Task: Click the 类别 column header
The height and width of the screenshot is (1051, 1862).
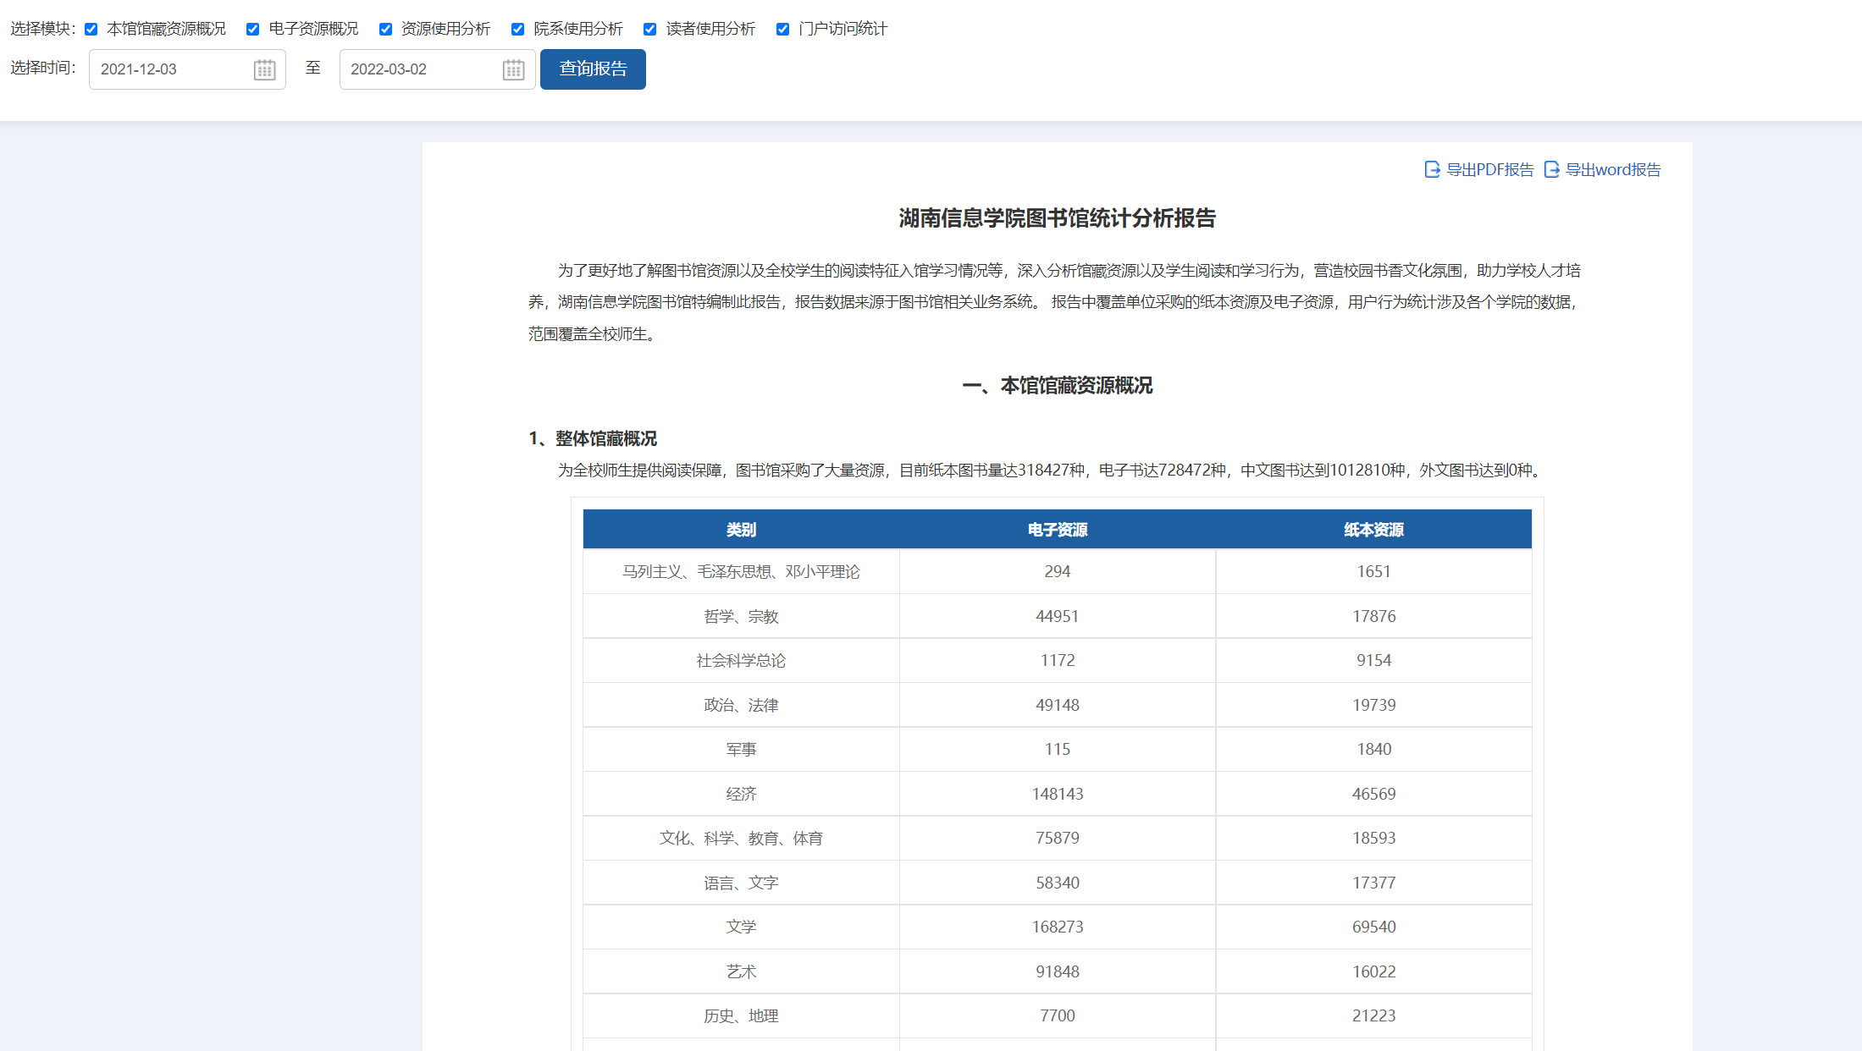Action: coord(741,530)
